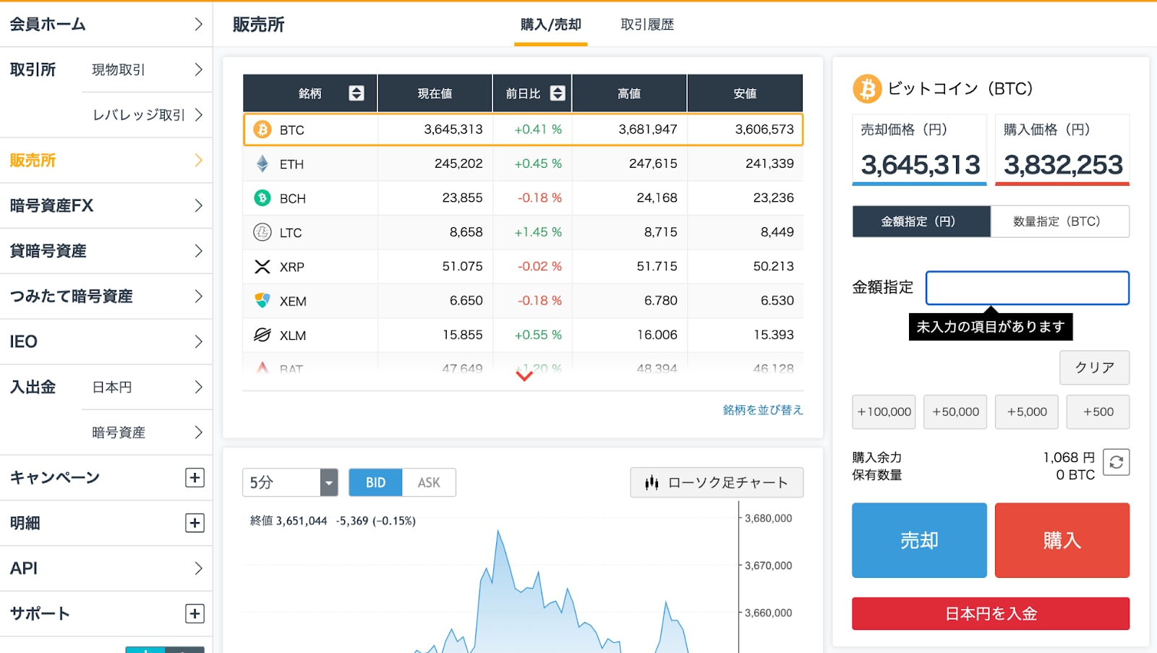Click the クリア button

pos(1095,367)
